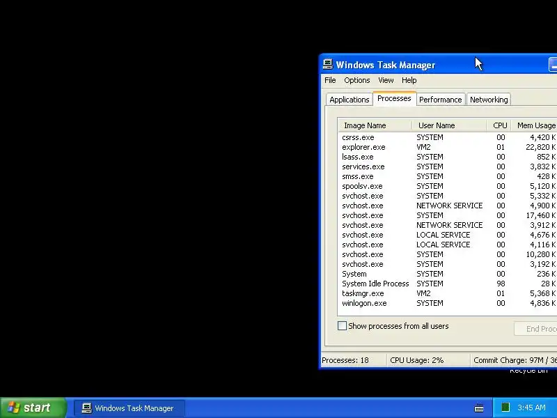The image size is (557, 418).
Task: Click the keyboard icon in system tray
Action: point(479,408)
